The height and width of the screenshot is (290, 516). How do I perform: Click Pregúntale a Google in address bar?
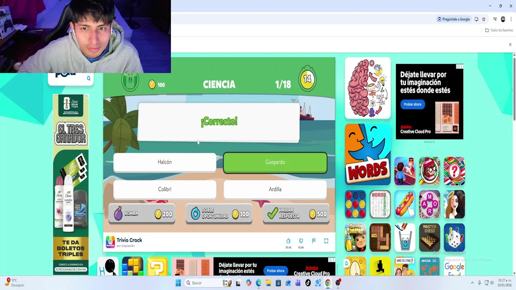point(454,19)
